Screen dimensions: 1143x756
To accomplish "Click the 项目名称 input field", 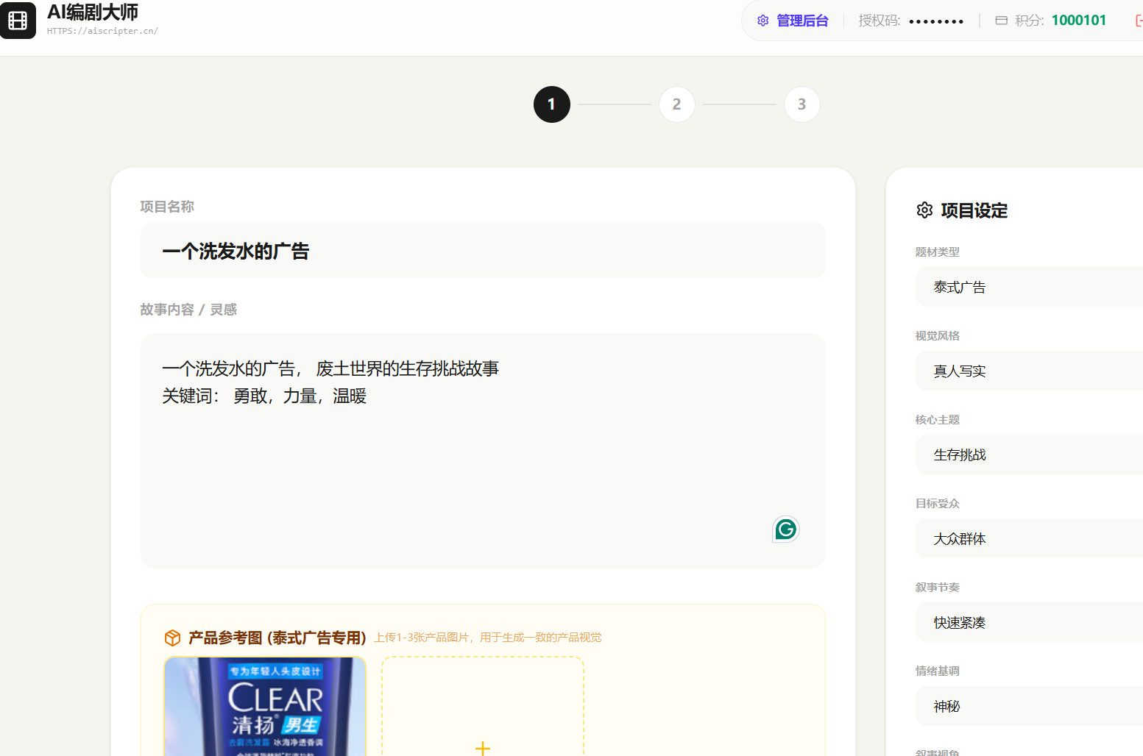I will tap(482, 252).
